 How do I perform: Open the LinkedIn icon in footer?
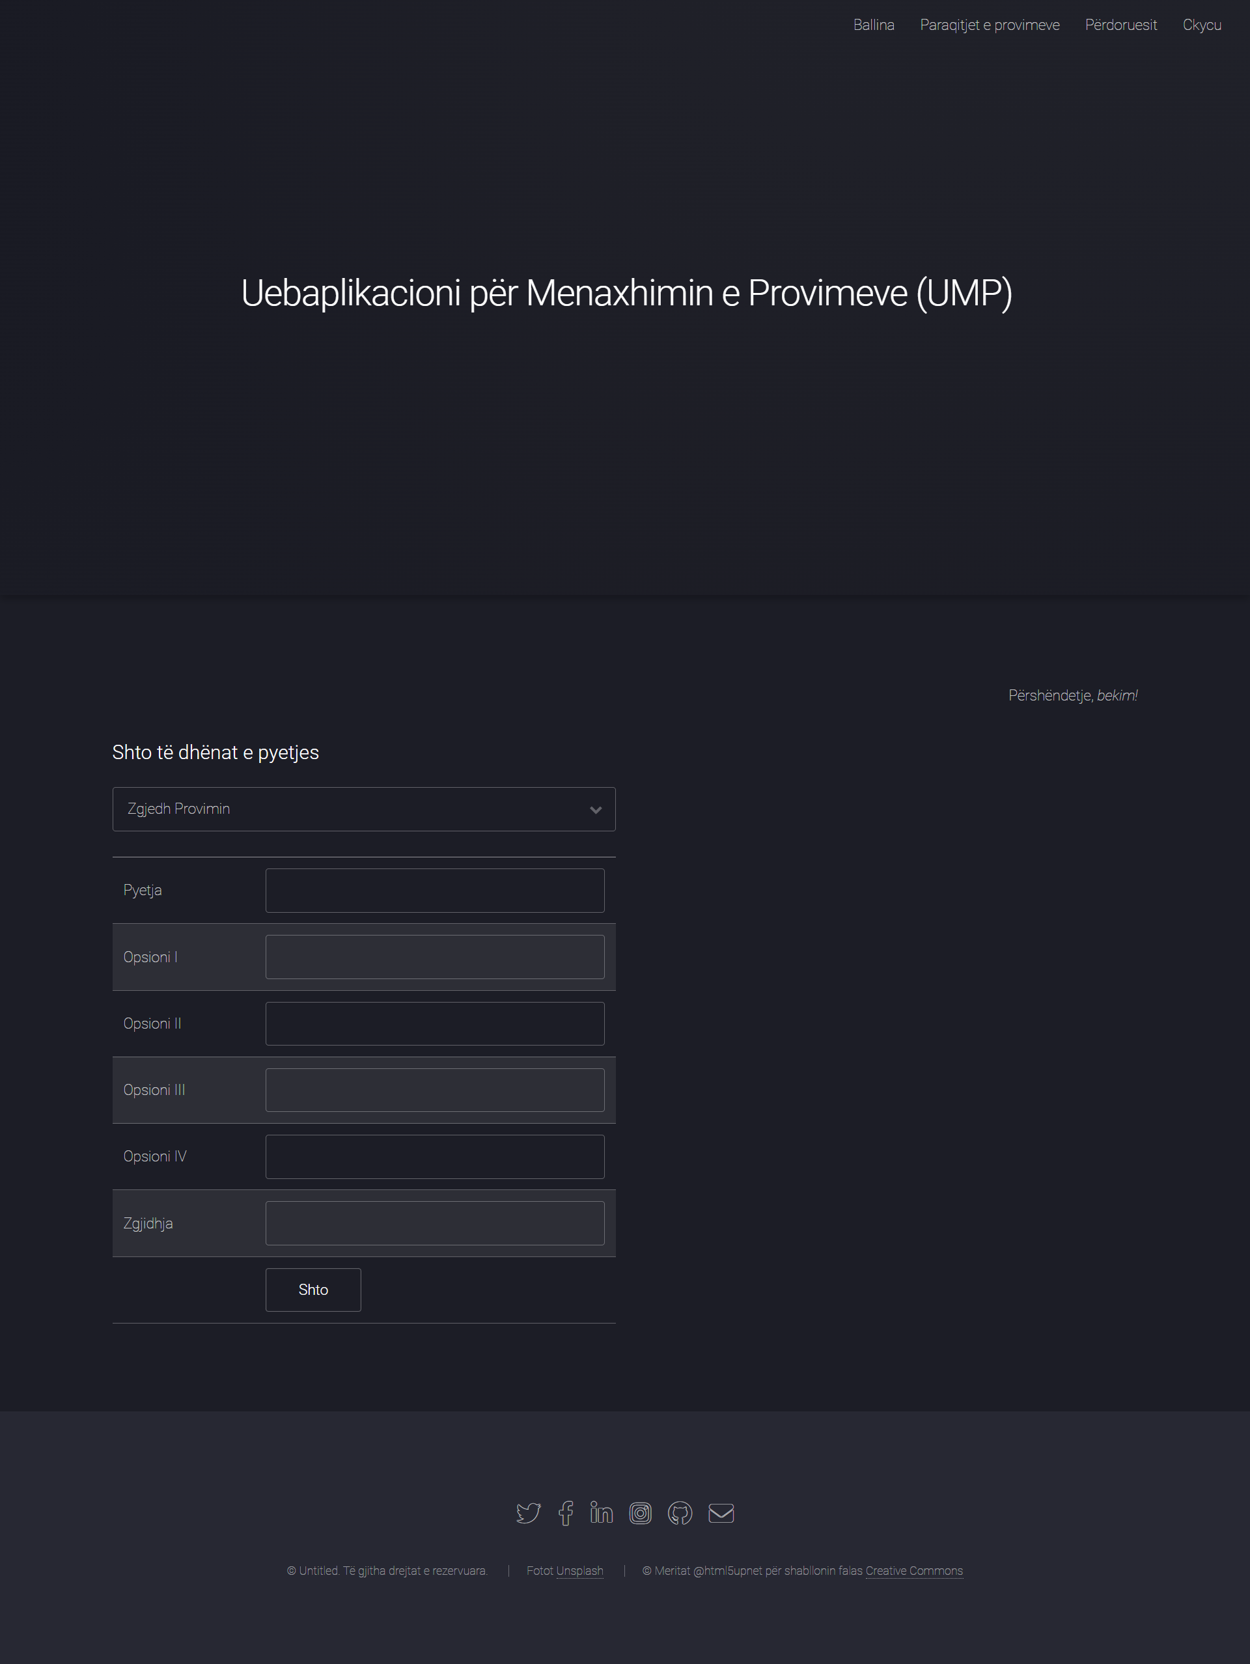click(602, 1513)
